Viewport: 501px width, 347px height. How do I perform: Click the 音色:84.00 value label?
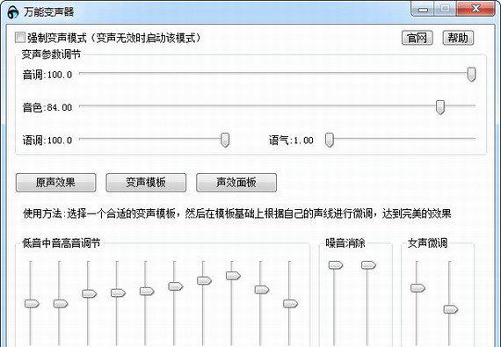tap(47, 107)
